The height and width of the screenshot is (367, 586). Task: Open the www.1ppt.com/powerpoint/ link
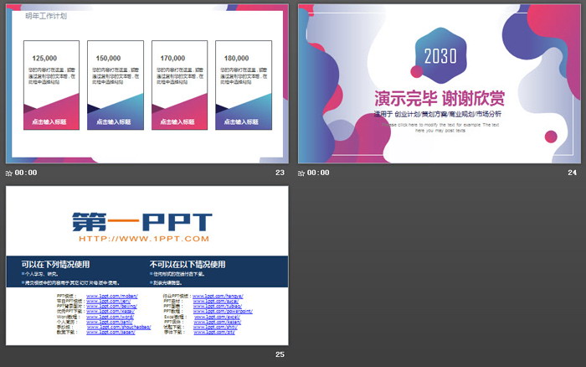point(224,311)
